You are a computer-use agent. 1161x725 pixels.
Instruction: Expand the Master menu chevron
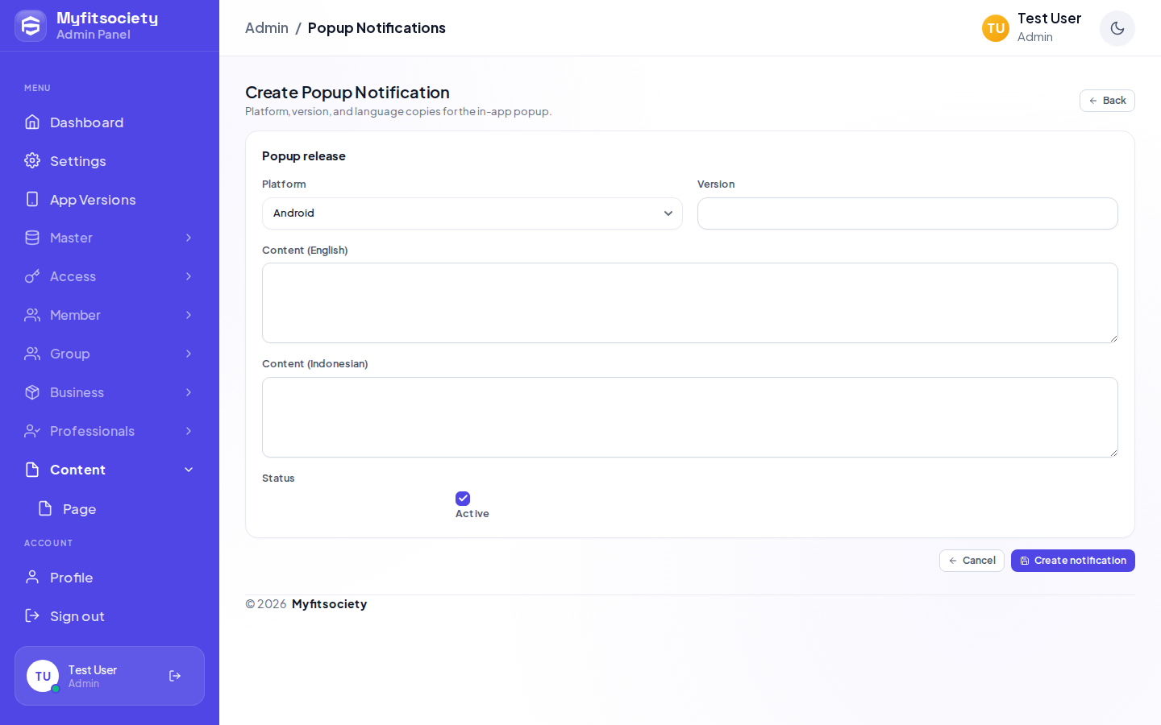[x=189, y=238]
